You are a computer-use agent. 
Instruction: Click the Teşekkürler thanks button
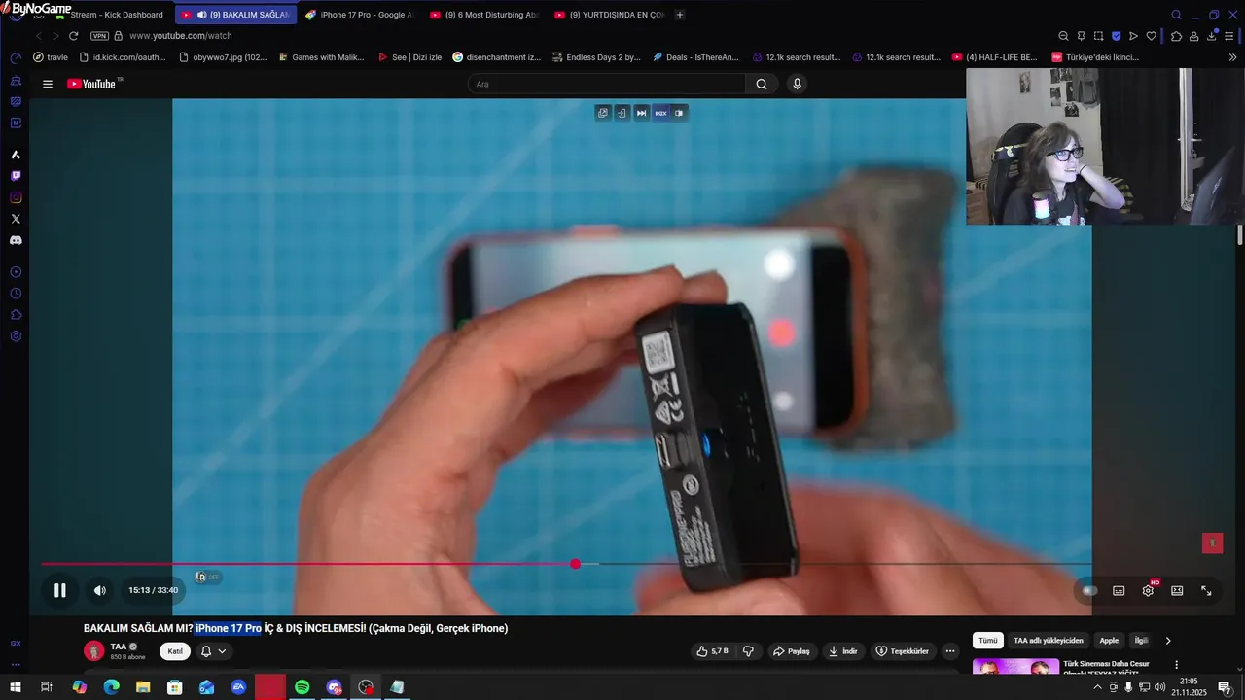pos(903,651)
